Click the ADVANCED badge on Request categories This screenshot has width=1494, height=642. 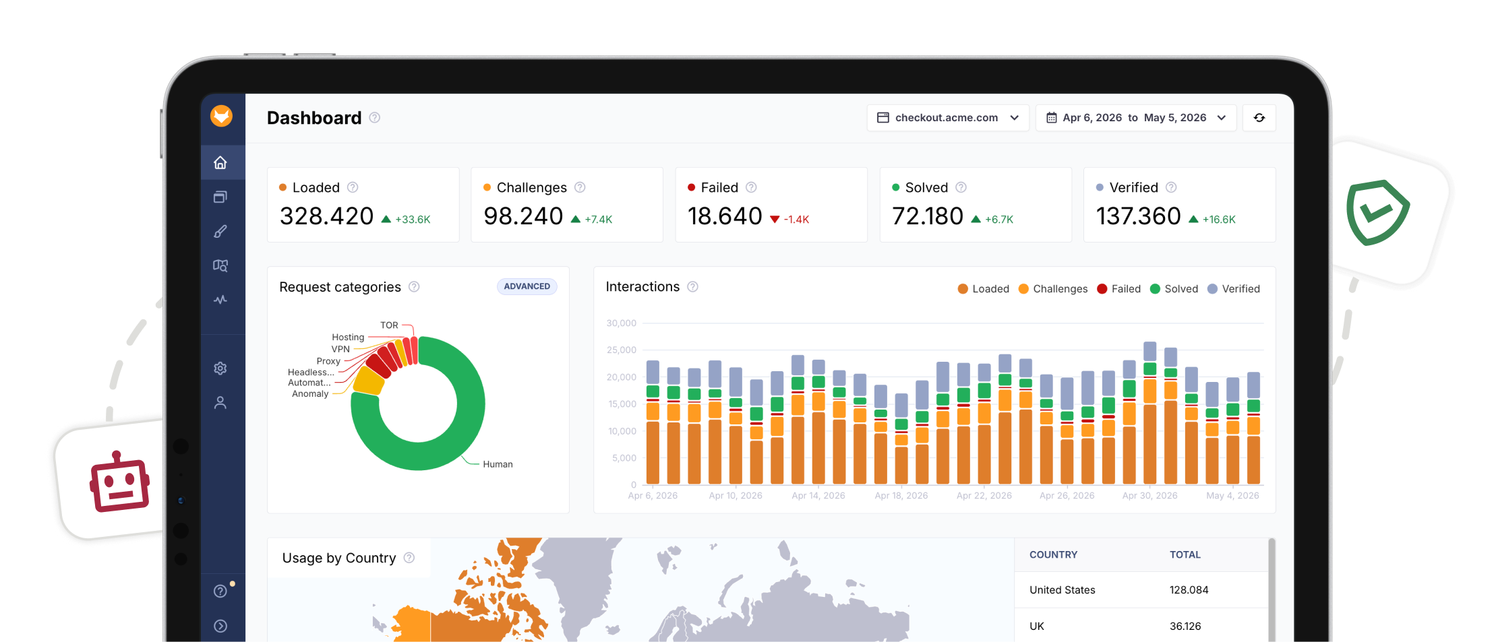527,286
